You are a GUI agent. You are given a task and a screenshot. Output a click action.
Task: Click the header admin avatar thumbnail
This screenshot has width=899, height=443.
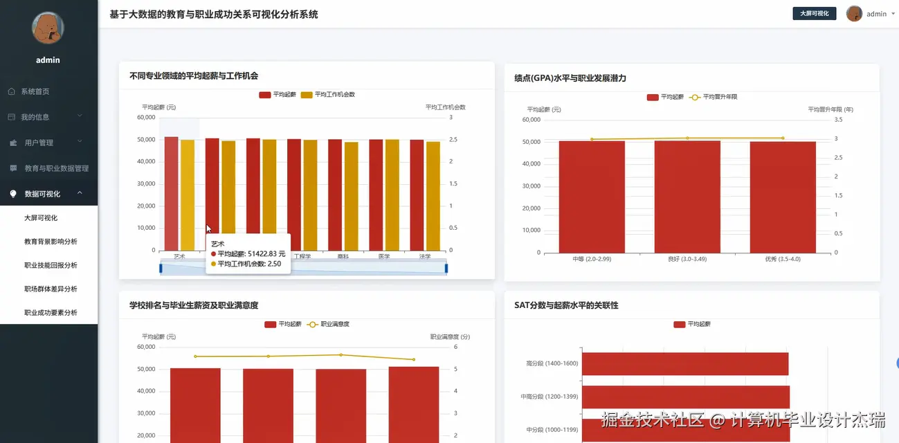(x=854, y=14)
